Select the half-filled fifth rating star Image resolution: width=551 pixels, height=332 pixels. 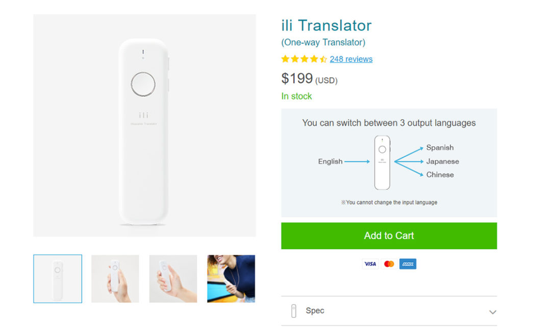tap(323, 59)
